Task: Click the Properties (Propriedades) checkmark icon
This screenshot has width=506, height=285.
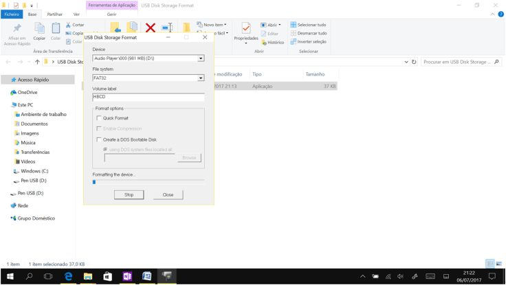Action: click(246, 28)
